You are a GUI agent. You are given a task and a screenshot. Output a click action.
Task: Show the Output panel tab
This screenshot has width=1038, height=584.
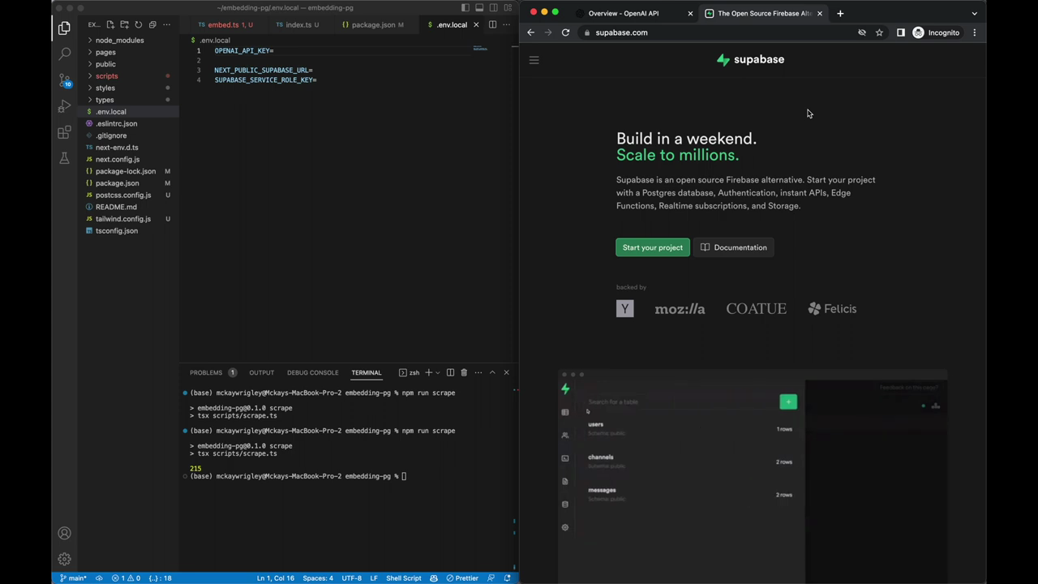click(261, 372)
